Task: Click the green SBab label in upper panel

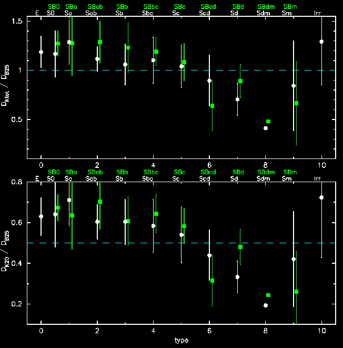Action: coord(95,7)
